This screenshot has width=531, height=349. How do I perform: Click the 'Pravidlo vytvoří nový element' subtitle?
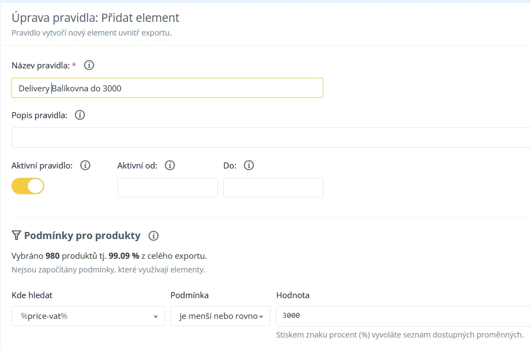91,32
